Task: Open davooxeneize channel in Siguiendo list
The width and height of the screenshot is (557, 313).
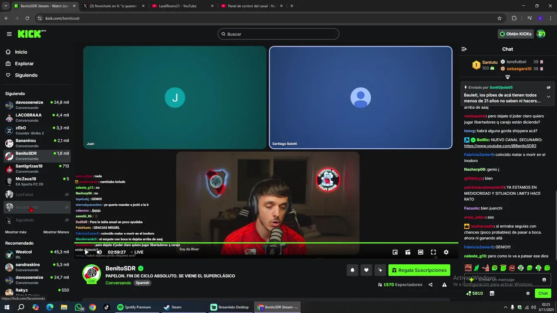Action: 37,105
